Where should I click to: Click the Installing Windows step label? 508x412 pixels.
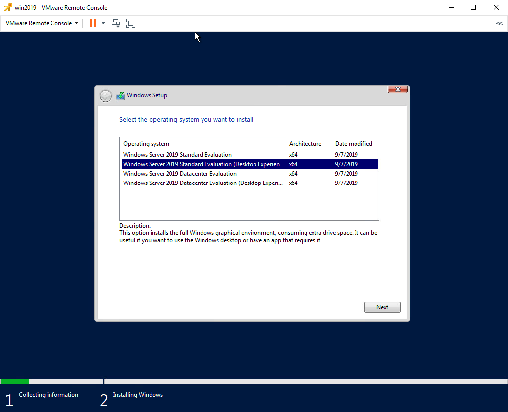(x=138, y=394)
